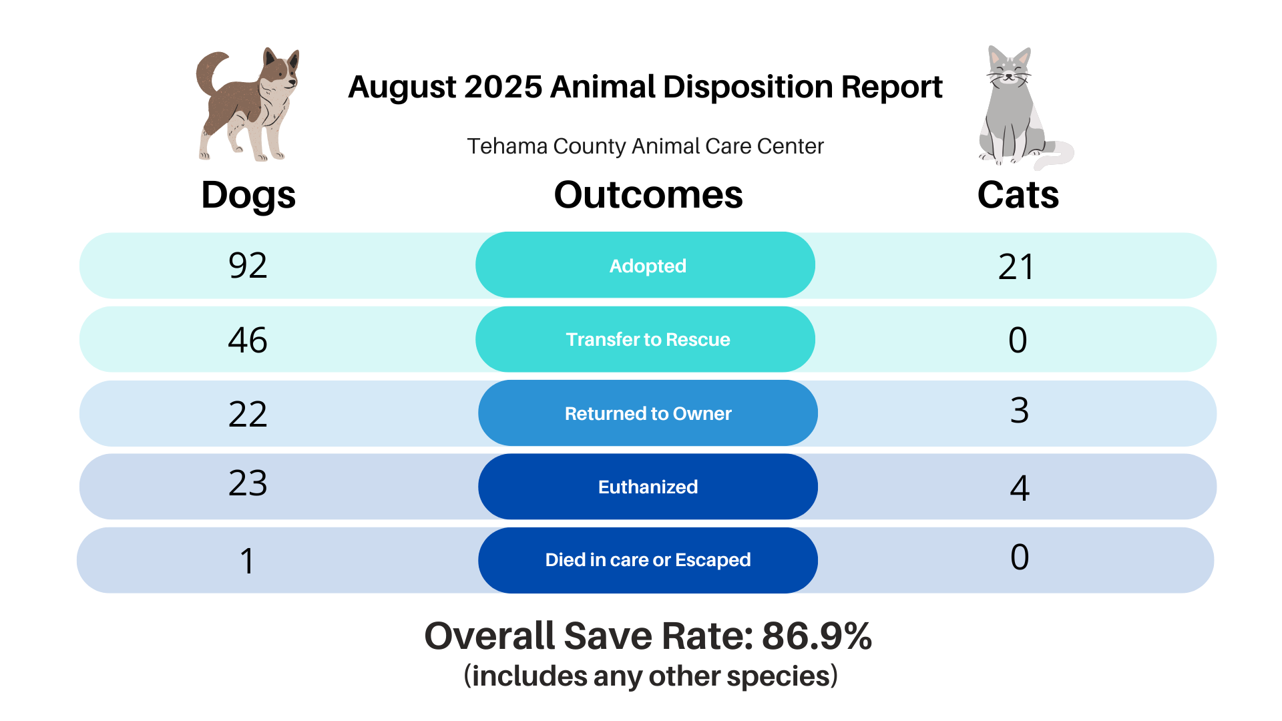
Task: Click the Overall Save Rate 86.9% text
Action: click(648, 636)
